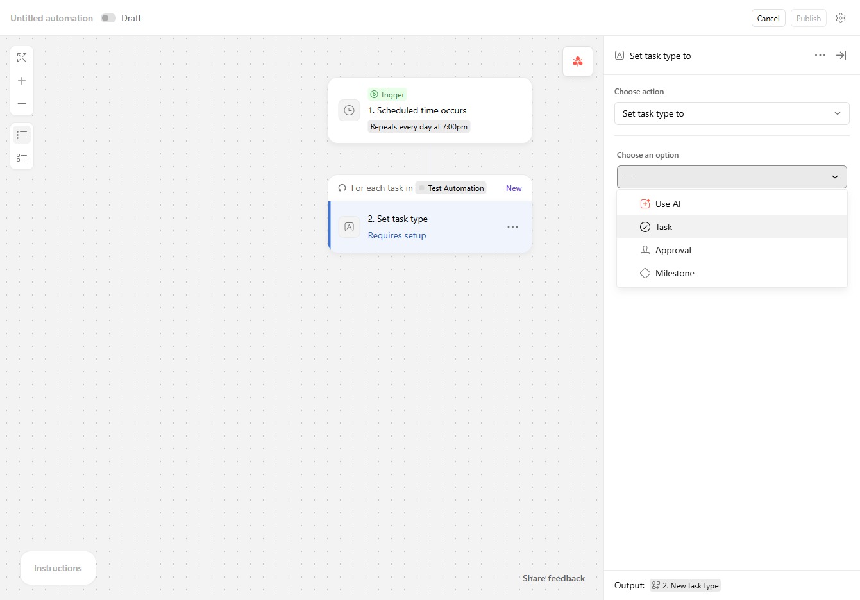Select Approval from the options
The height and width of the screenshot is (600, 860).
click(x=732, y=250)
